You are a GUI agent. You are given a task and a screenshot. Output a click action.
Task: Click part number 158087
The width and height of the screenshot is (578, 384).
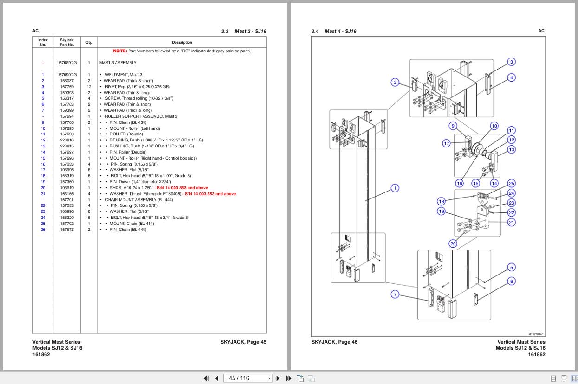[x=67, y=81]
